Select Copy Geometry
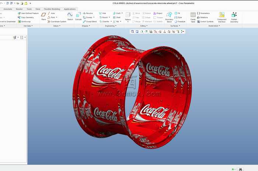The width and height of the screenshot is (258, 171). pos(26,17)
